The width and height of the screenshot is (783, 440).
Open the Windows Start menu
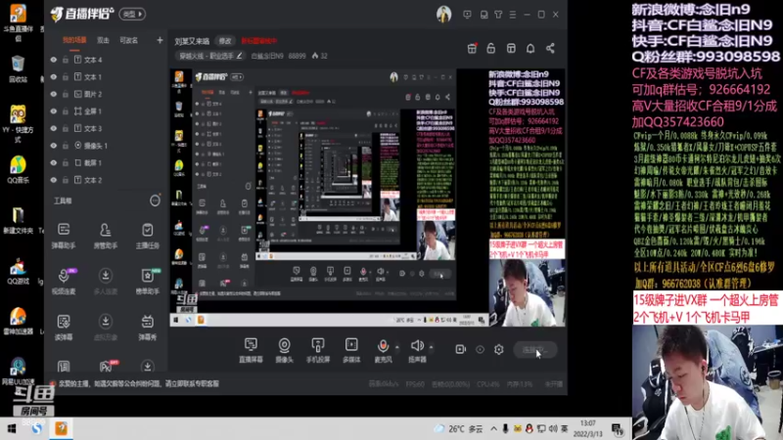tap(12, 428)
